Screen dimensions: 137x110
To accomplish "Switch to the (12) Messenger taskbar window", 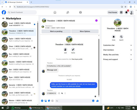I will tap(36, 108).
